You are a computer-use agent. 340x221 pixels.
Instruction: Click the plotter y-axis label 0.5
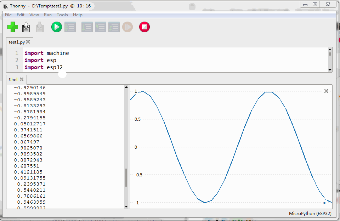click(137, 119)
